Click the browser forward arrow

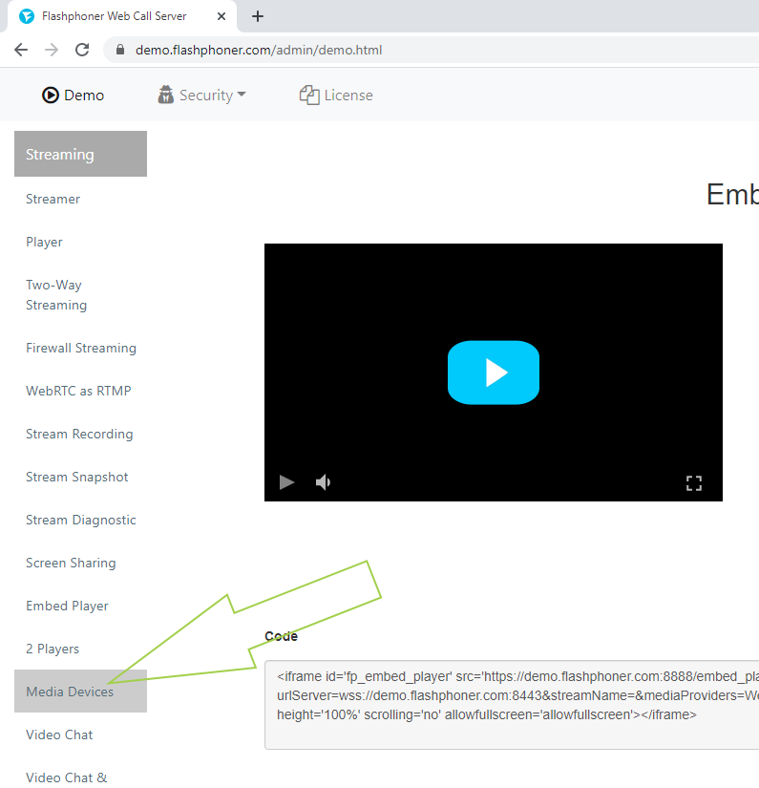(x=52, y=50)
